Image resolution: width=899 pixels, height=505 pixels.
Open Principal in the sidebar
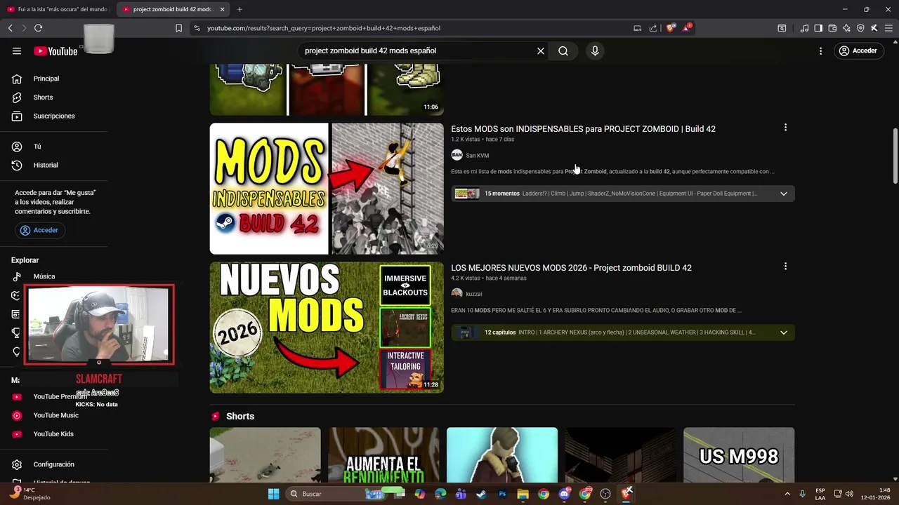(x=46, y=79)
